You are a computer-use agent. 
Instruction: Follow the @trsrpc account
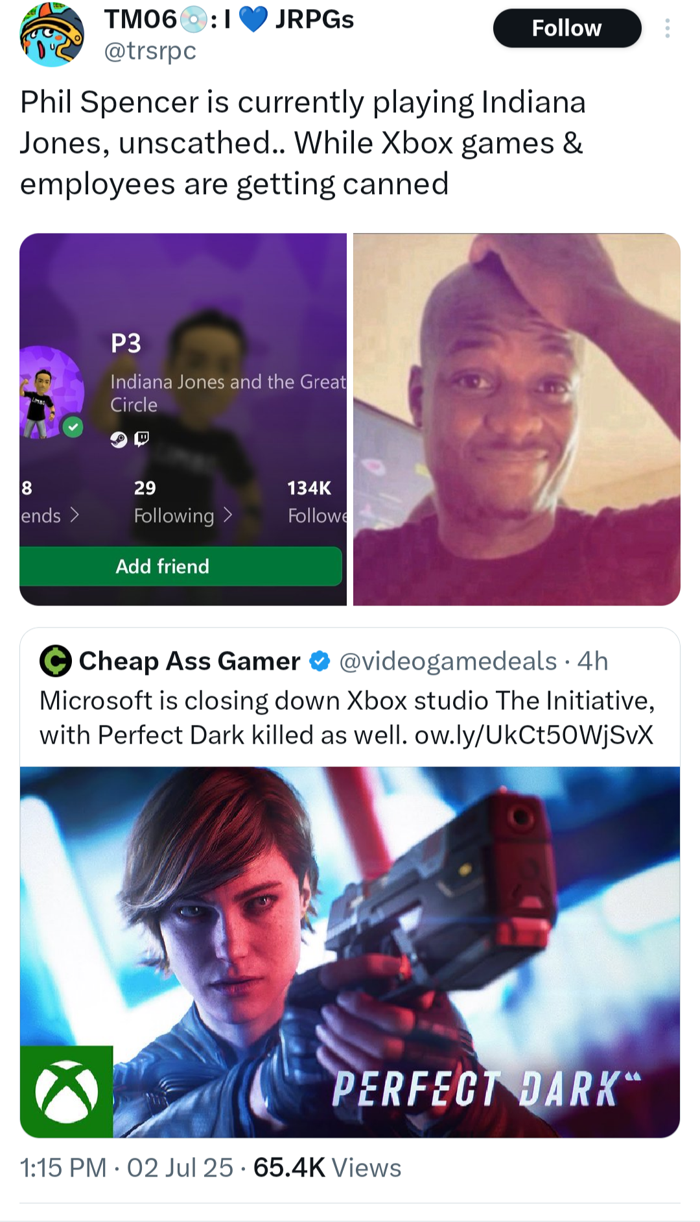point(567,28)
